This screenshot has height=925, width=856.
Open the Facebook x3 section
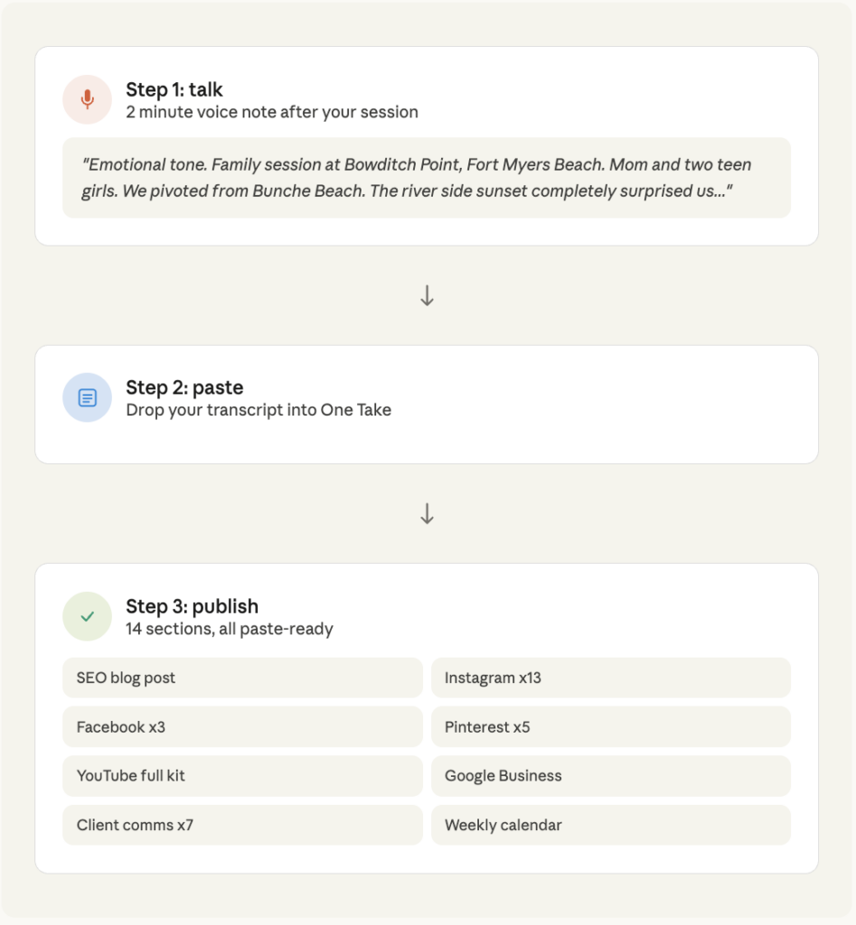click(242, 726)
